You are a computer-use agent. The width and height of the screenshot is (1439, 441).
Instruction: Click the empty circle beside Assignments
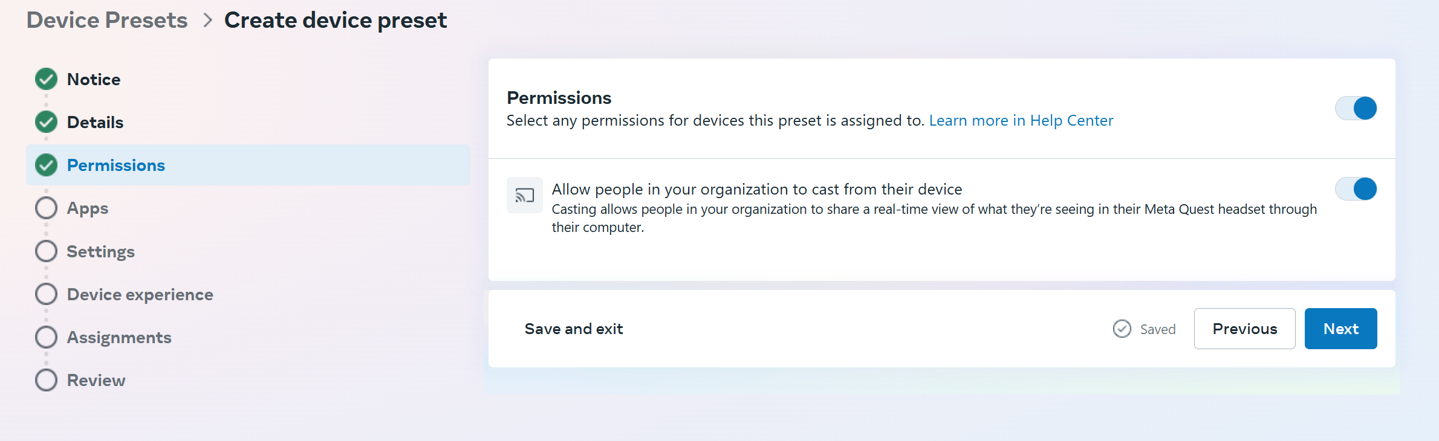coord(46,337)
